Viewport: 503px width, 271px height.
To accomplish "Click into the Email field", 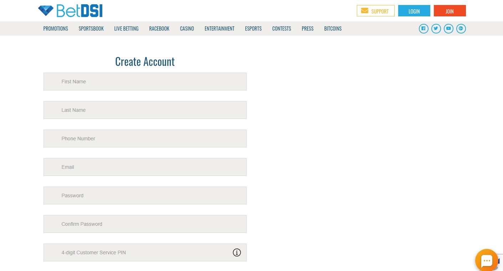I will [145, 167].
